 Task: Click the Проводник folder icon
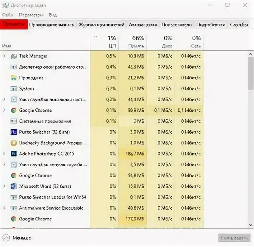(x=14, y=78)
